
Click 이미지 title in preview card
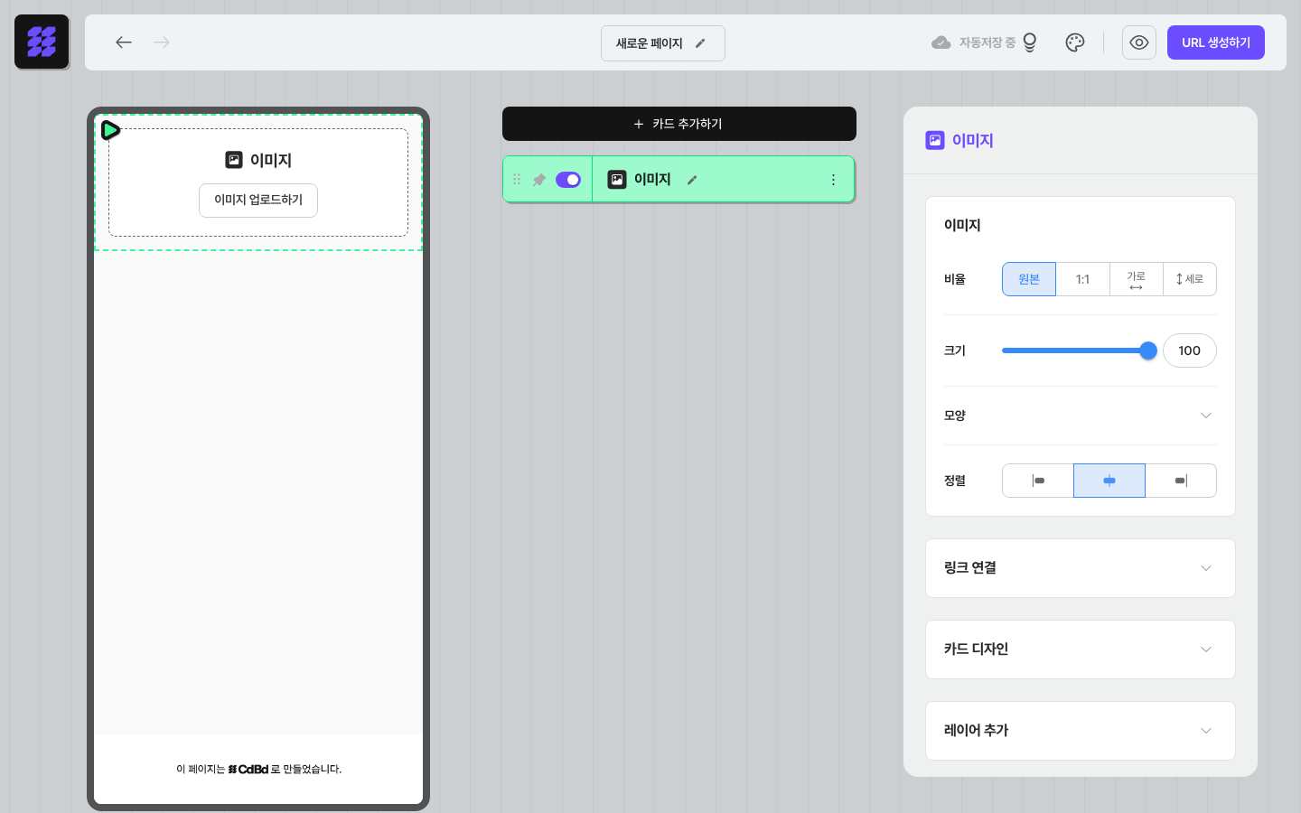click(271, 160)
